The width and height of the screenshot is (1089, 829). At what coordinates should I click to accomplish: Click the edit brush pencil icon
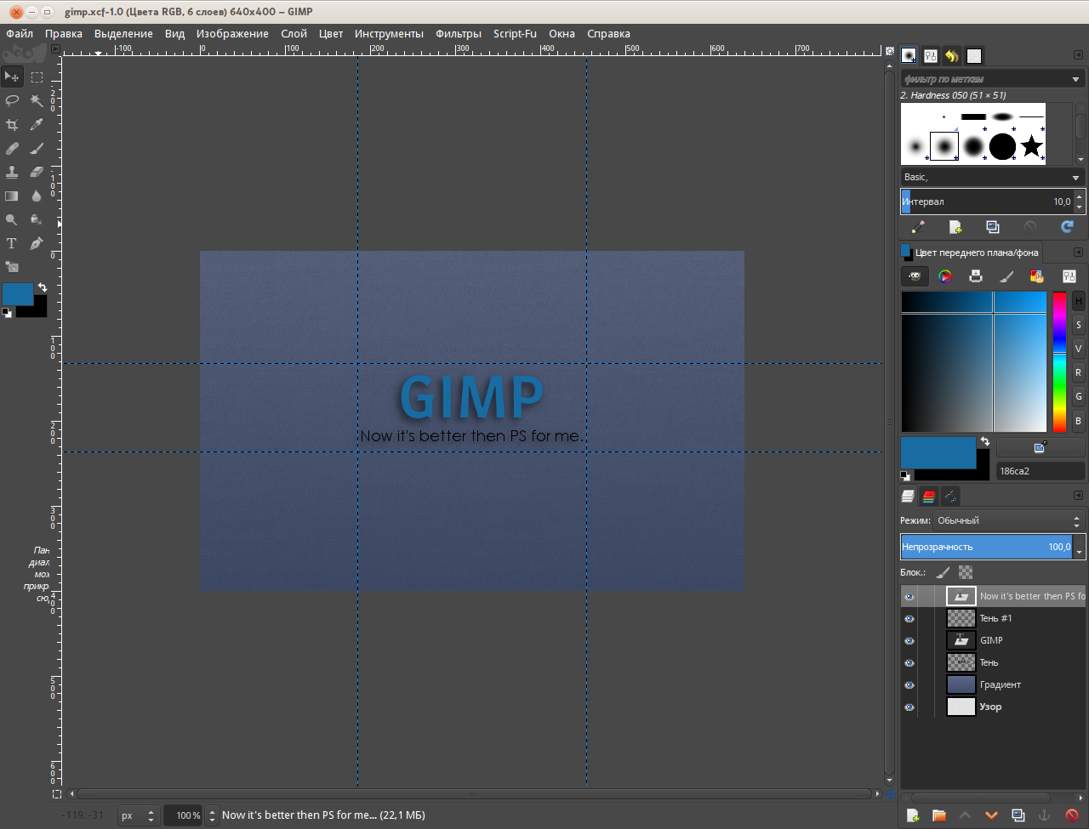[x=918, y=227]
